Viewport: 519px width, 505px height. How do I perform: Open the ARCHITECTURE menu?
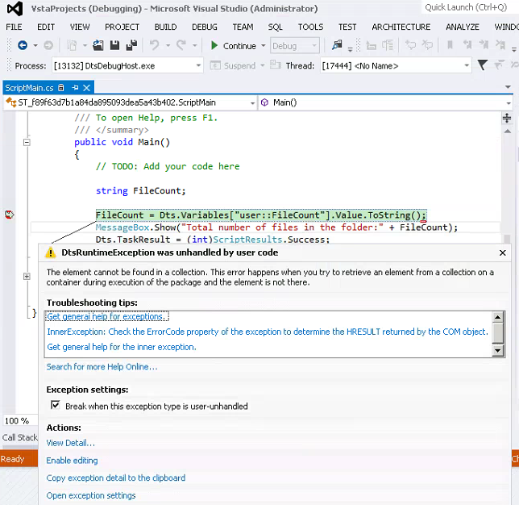pos(401,27)
